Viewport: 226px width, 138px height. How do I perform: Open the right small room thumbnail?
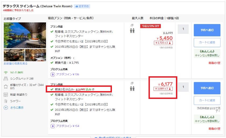(36, 55)
